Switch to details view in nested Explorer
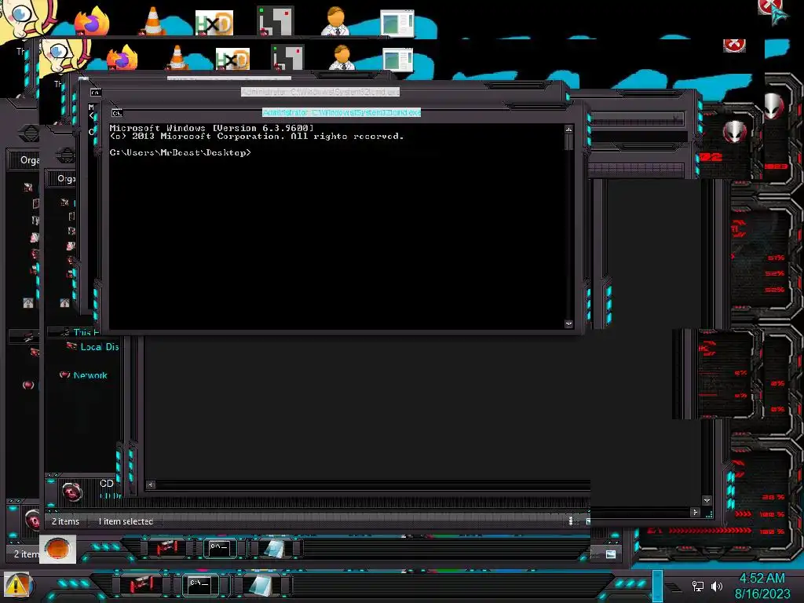 click(571, 521)
